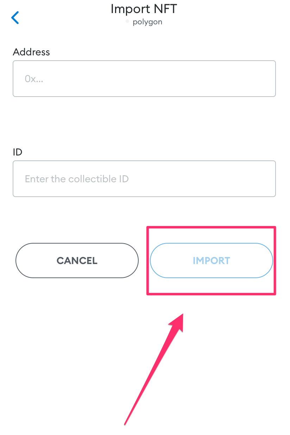Click the pink annotation arrow
The image size is (290, 435).
click(x=155, y=367)
